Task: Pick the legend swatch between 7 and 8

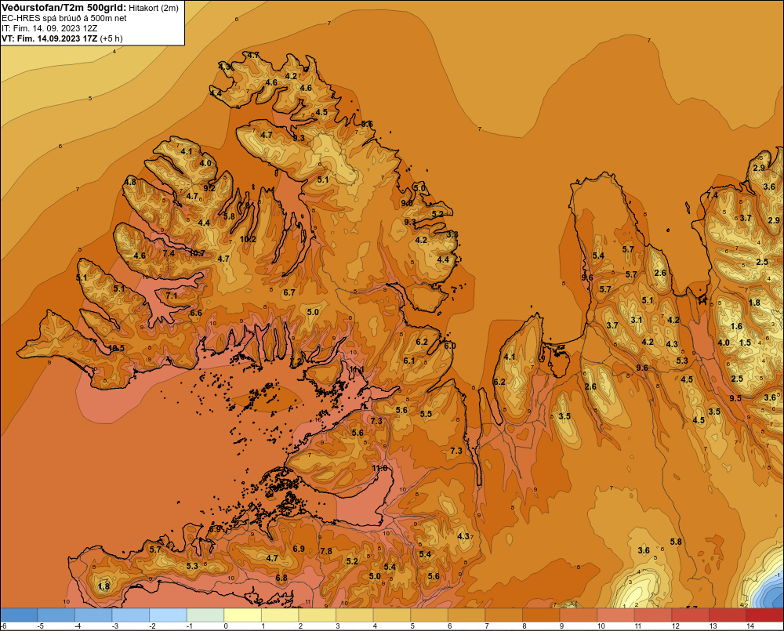Action: [504, 615]
